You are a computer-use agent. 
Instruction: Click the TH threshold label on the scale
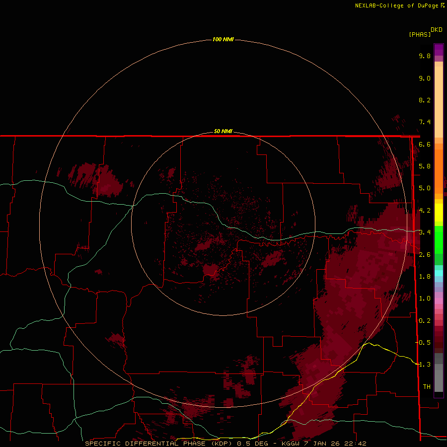click(427, 387)
